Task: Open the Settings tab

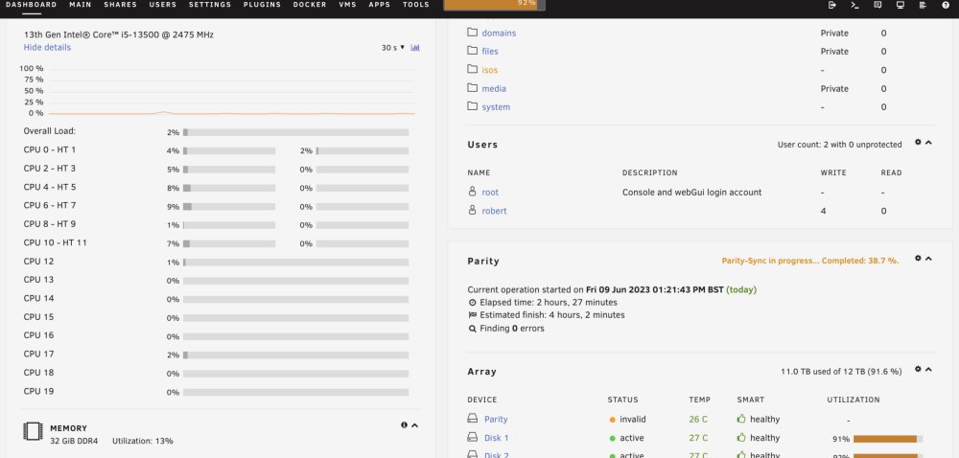Action: point(210,5)
